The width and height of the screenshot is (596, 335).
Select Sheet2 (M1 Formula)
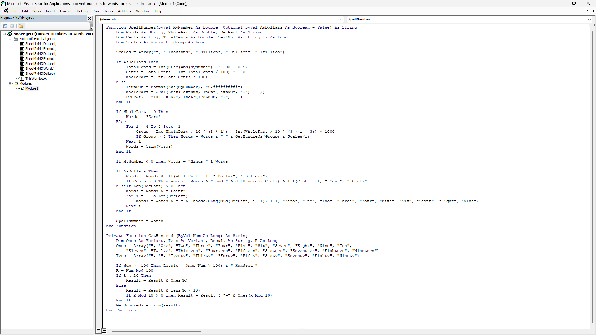(x=41, y=49)
